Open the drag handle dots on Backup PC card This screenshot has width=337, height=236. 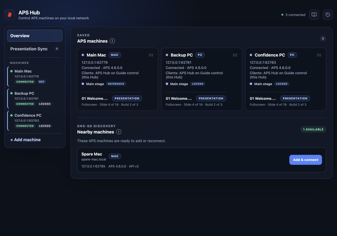point(235,55)
